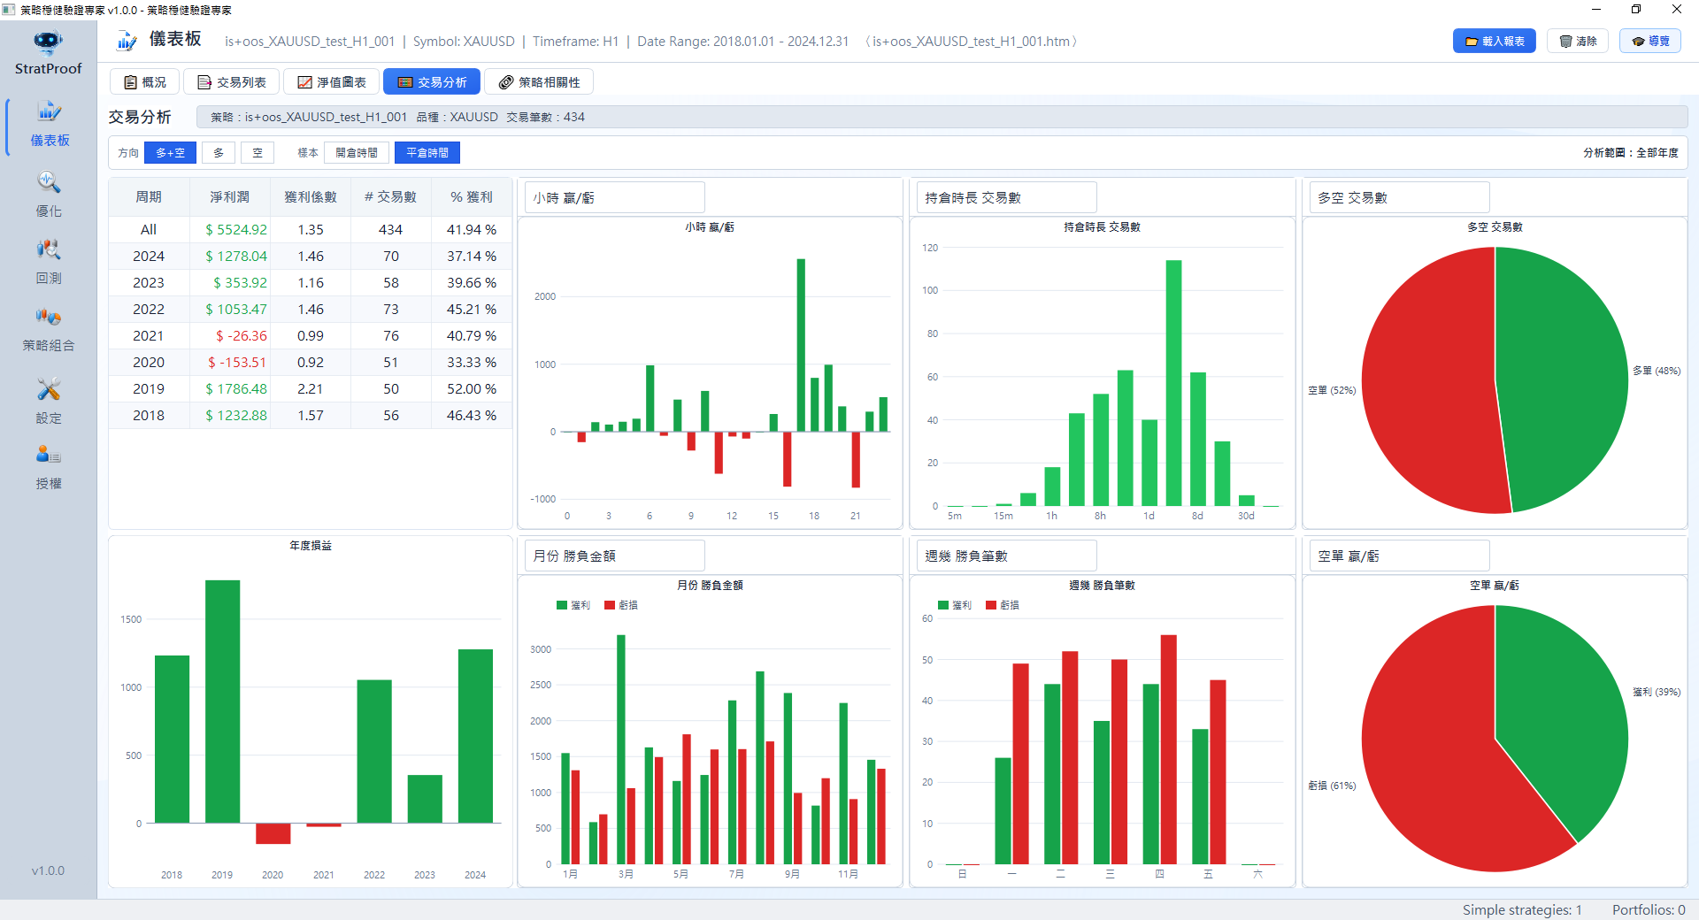Click the 周期 column header

pos(149,197)
